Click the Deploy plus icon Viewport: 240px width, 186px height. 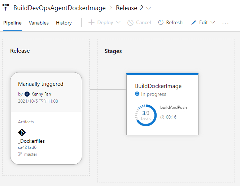click(91, 22)
